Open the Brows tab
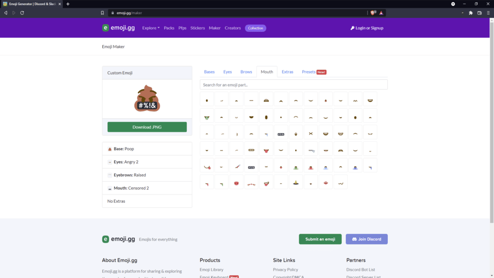The image size is (494, 278). [x=246, y=72]
